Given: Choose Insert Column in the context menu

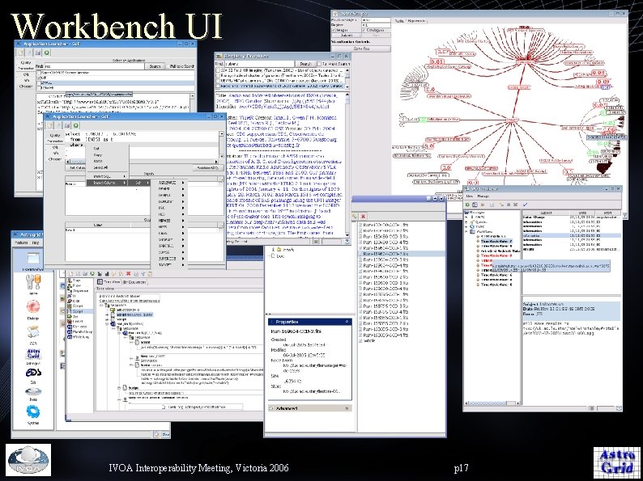Looking at the screenshot, I should tap(107, 183).
